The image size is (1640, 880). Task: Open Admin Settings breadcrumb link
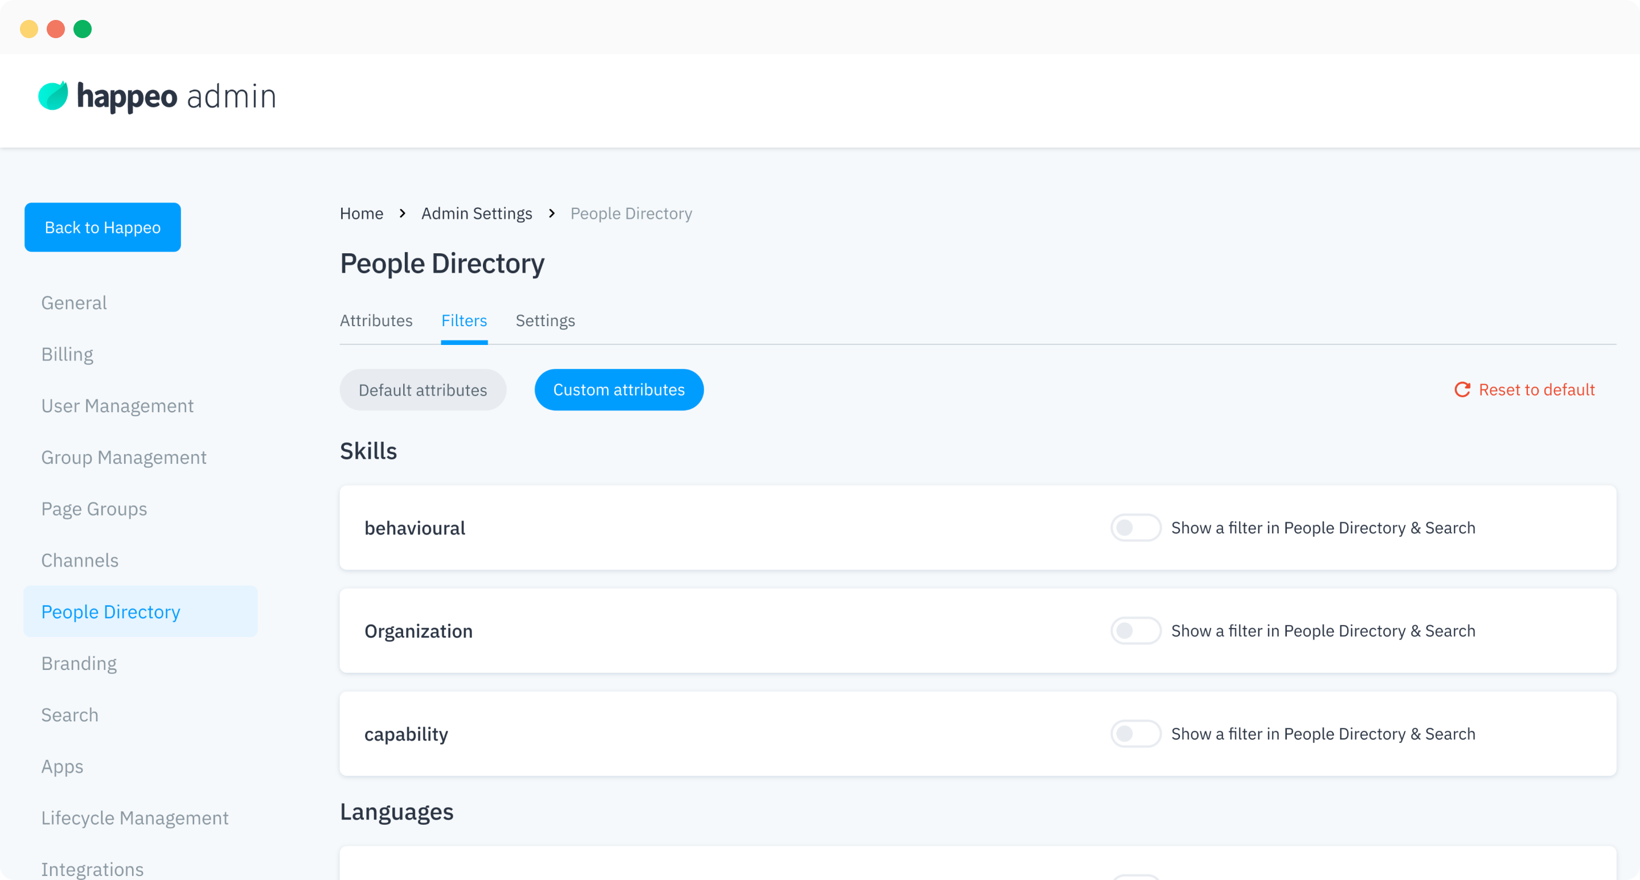coord(476,213)
